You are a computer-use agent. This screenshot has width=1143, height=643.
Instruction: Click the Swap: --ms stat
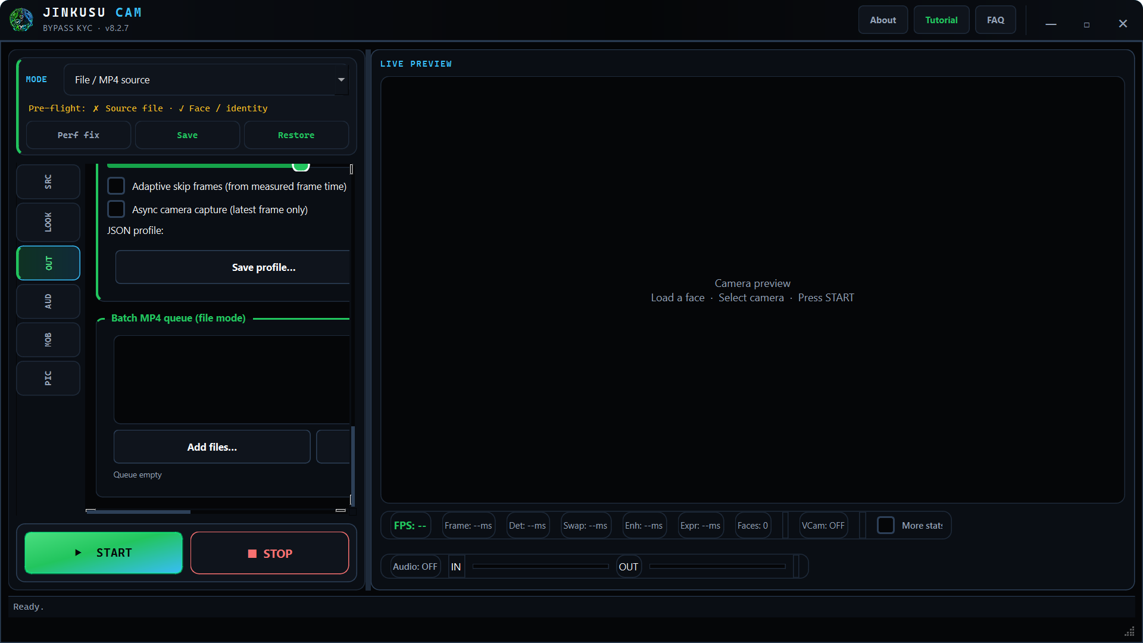[585, 526]
